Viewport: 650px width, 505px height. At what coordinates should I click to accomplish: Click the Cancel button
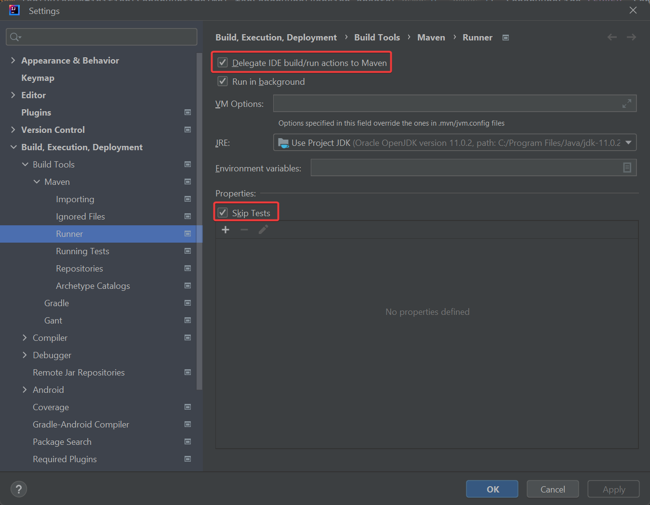(x=553, y=489)
